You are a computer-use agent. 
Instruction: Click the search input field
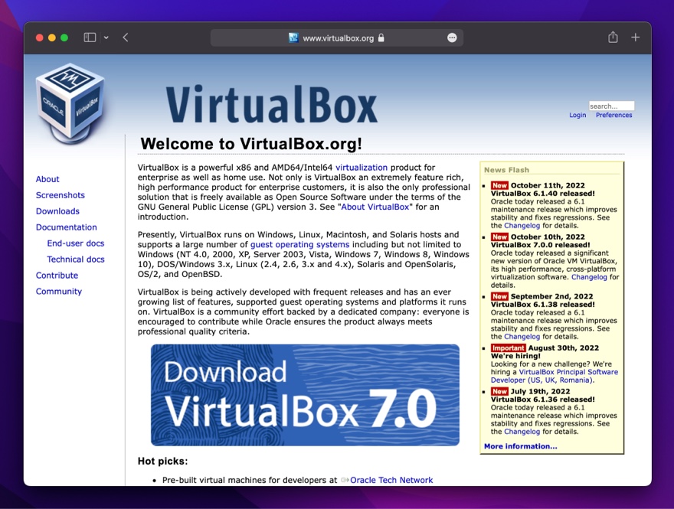coord(613,106)
